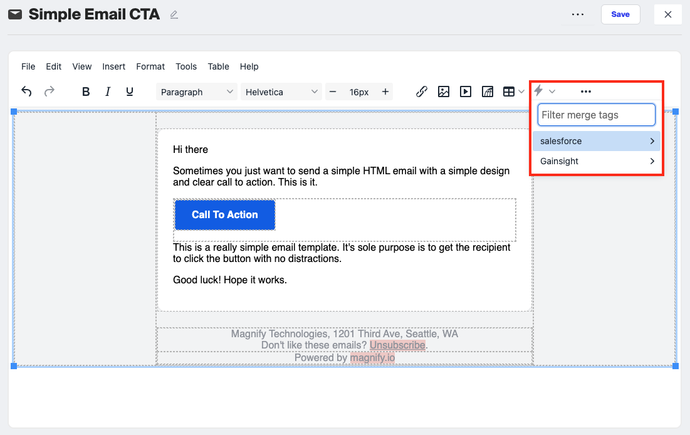Toggle italic formatting
690x435 pixels.
point(108,92)
